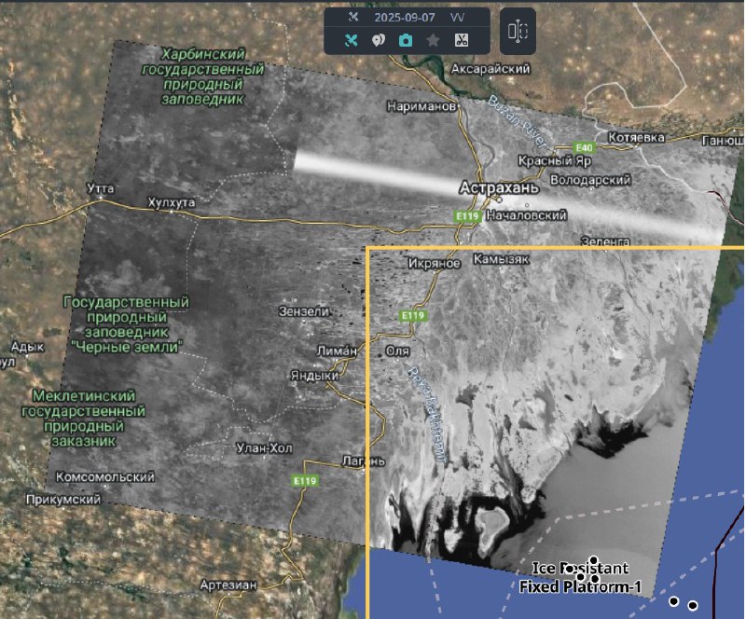
Task: Click the teal satellite imagery icon
Action: pyautogui.click(x=352, y=40)
